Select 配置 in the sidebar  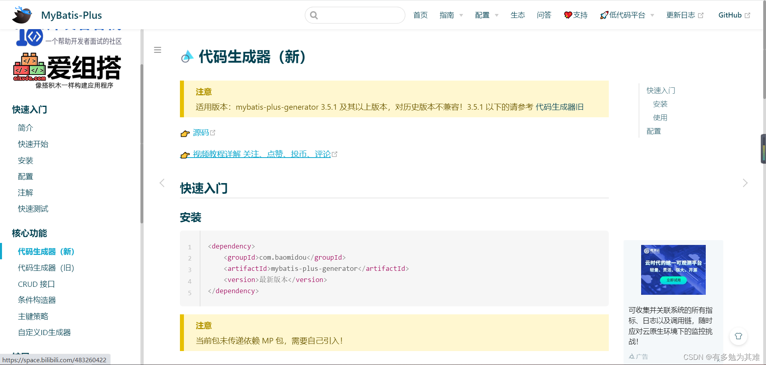coord(26,176)
